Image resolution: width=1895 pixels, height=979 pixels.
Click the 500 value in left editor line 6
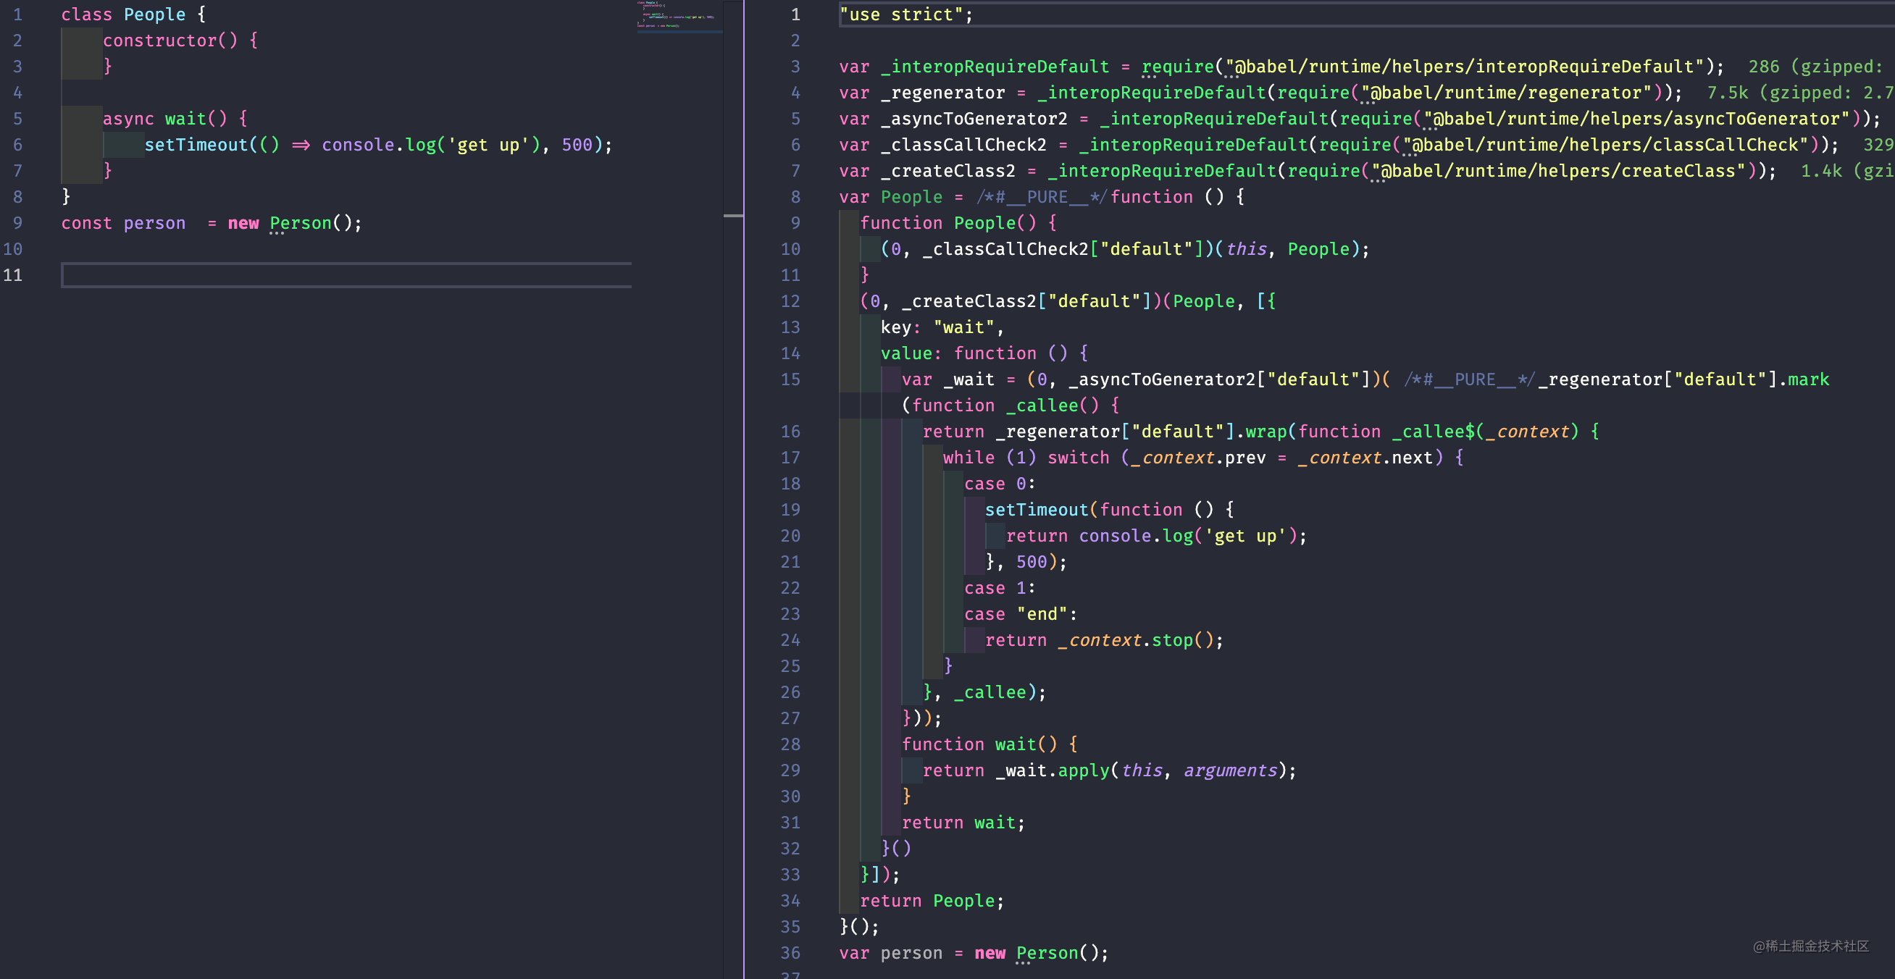coord(577,145)
